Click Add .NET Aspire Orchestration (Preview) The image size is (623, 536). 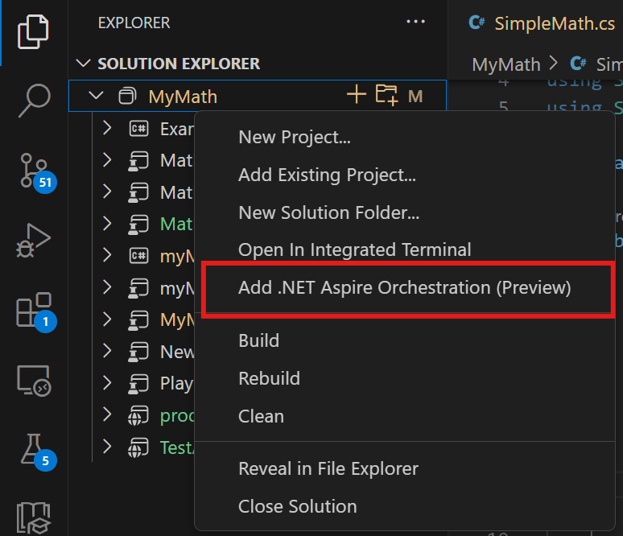[x=405, y=287]
